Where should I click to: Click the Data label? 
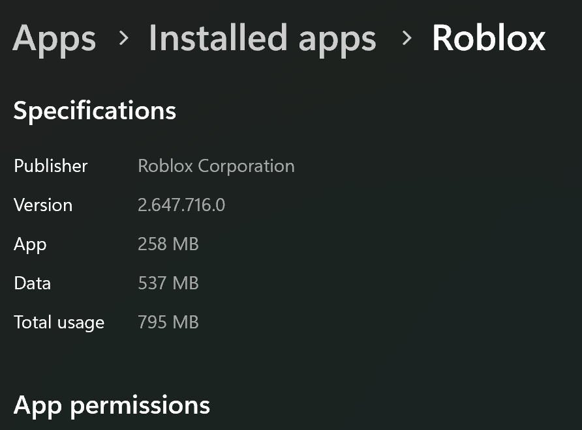click(x=33, y=283)
